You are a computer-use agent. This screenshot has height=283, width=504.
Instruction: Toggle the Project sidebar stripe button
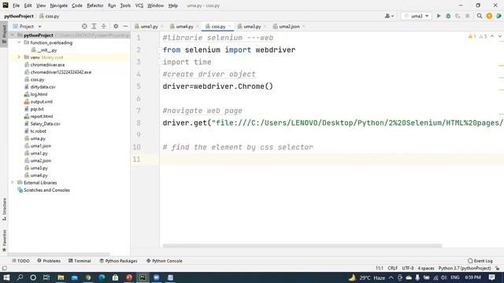tap(4, 34)
